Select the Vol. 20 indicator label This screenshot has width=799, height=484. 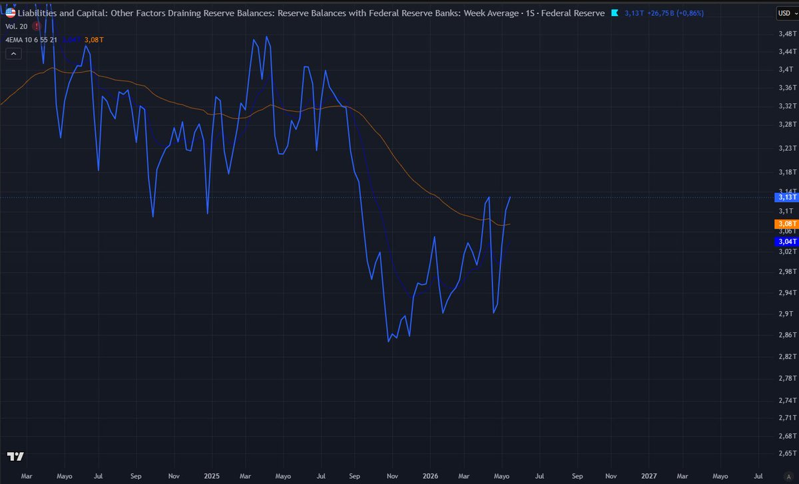click(16, 27)
